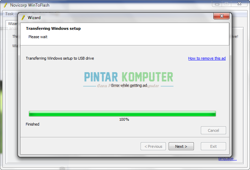Image resolution: width=250 pixels, height=170 pixels.
Task: Close the Wizard dialog with red X
Action: click(x=221, y=16)
